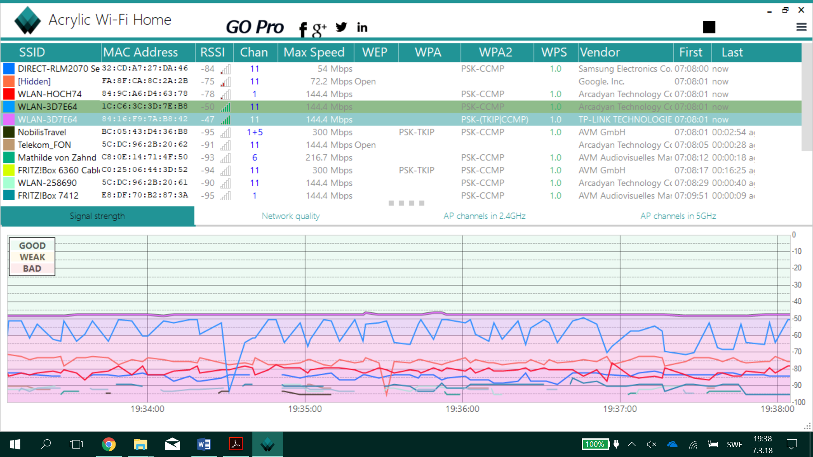Switch to the Signal strength tab

(97, 216)
